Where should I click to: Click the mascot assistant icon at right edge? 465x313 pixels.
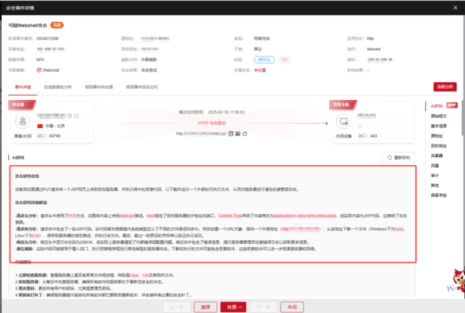458,281
